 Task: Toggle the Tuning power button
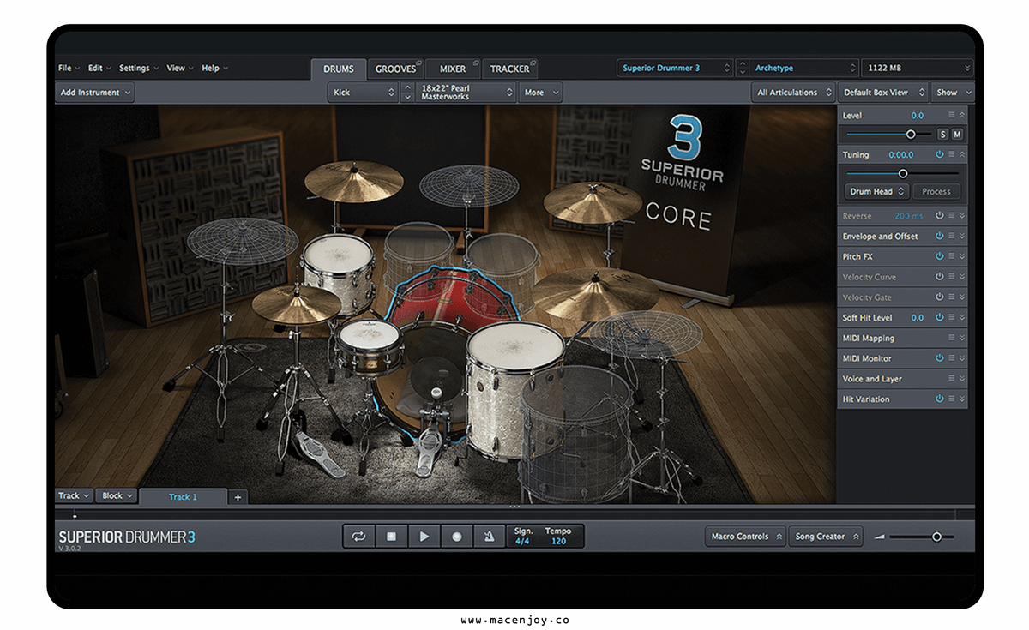point(940,155)
